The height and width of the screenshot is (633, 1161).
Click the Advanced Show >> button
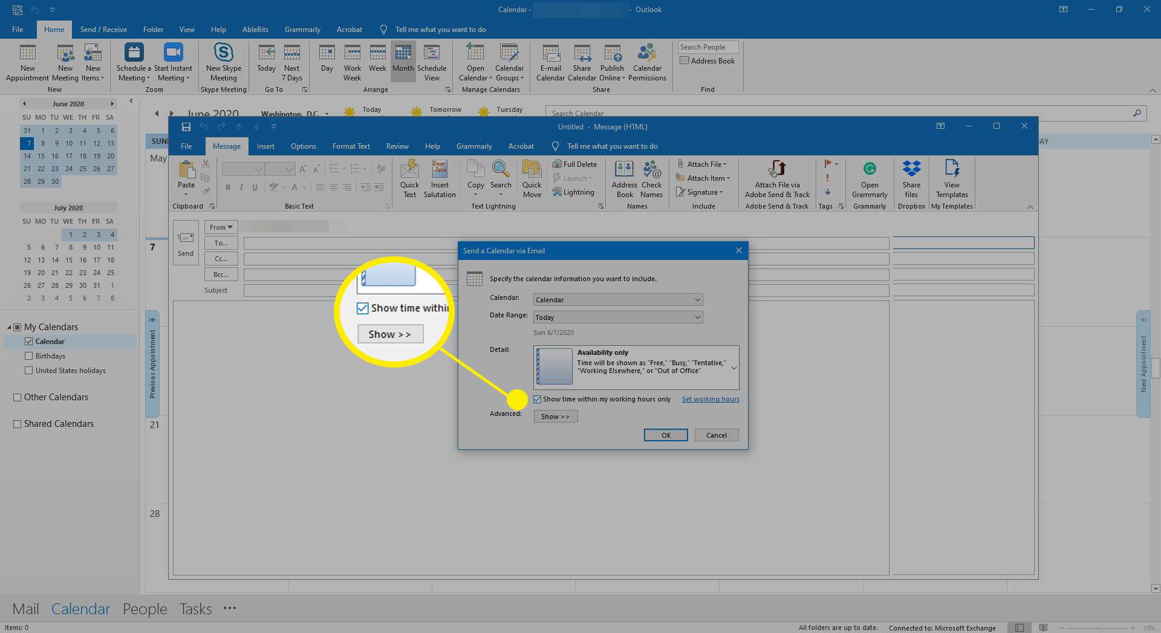click(555, 417)
